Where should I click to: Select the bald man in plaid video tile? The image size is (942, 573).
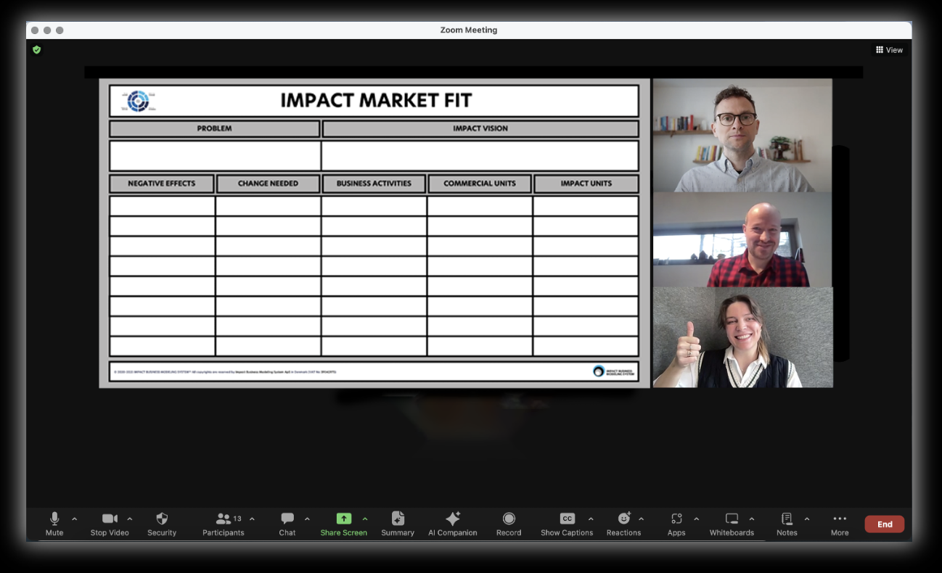click(x=742, y=239)
